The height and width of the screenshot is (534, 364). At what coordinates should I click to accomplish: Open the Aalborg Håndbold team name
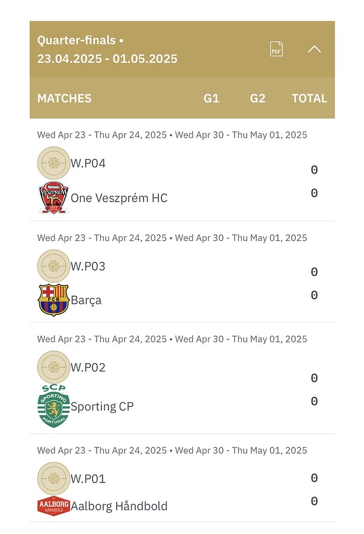(119, 506)
